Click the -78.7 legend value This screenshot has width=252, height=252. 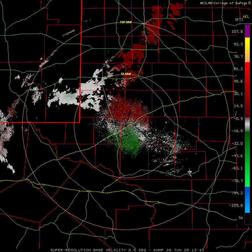tap(237, 181)
